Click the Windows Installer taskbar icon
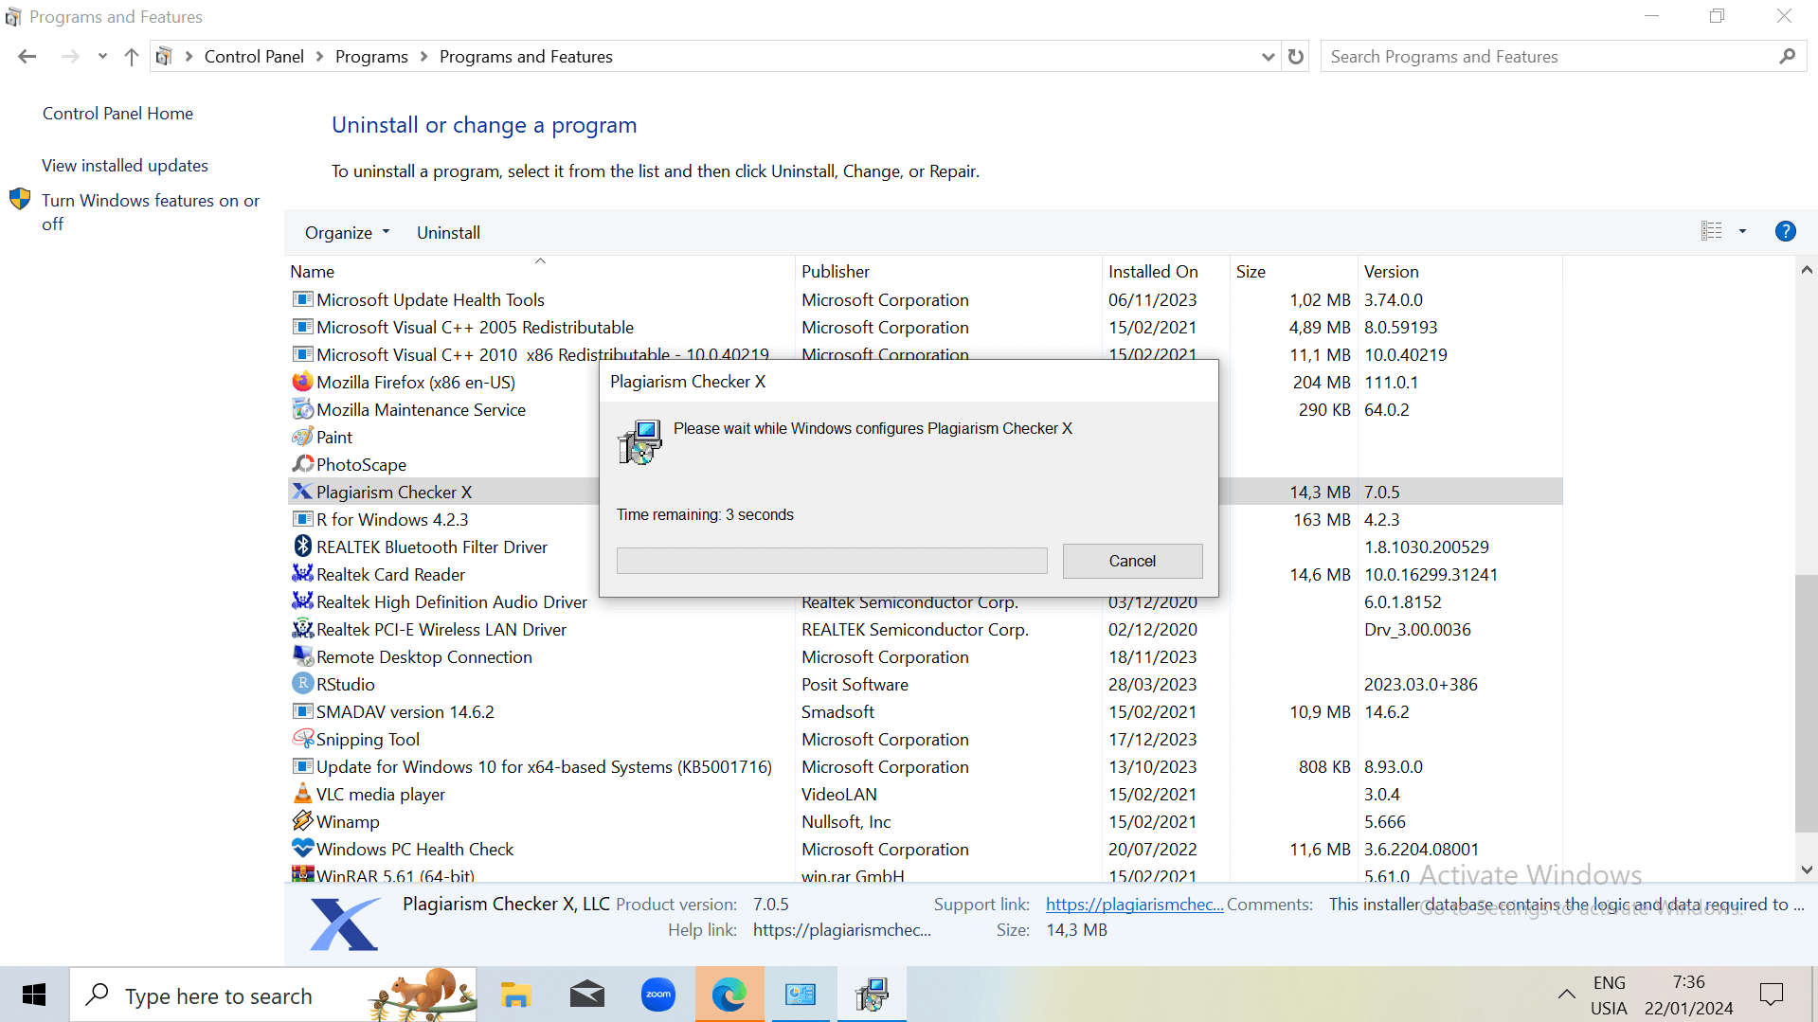This screenshot has width=1818, height=1022. tap(872, 995)
